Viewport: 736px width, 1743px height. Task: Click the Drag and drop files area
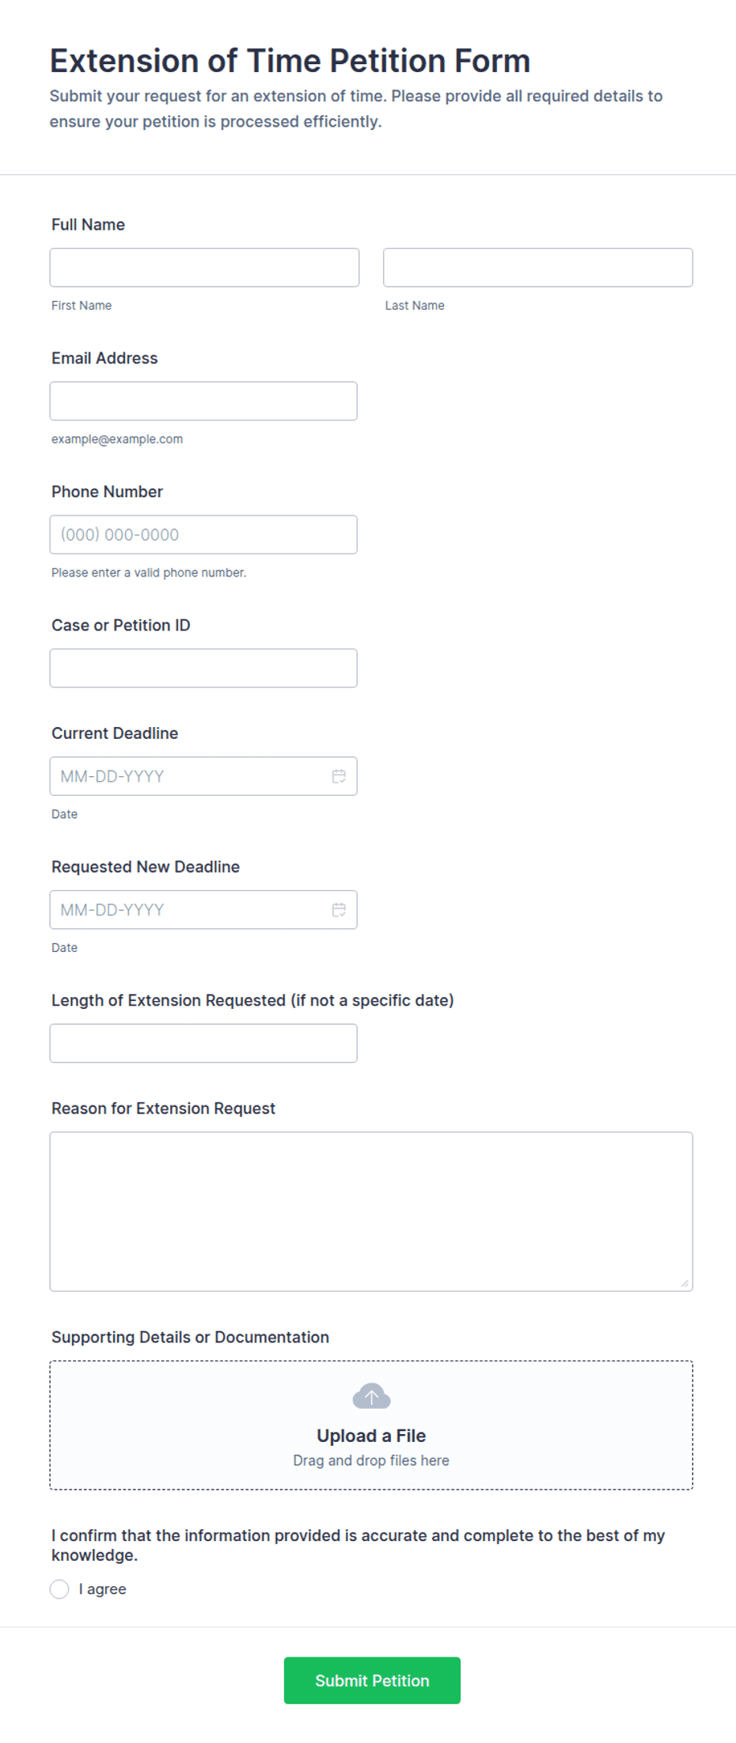tap(371, 1425)
